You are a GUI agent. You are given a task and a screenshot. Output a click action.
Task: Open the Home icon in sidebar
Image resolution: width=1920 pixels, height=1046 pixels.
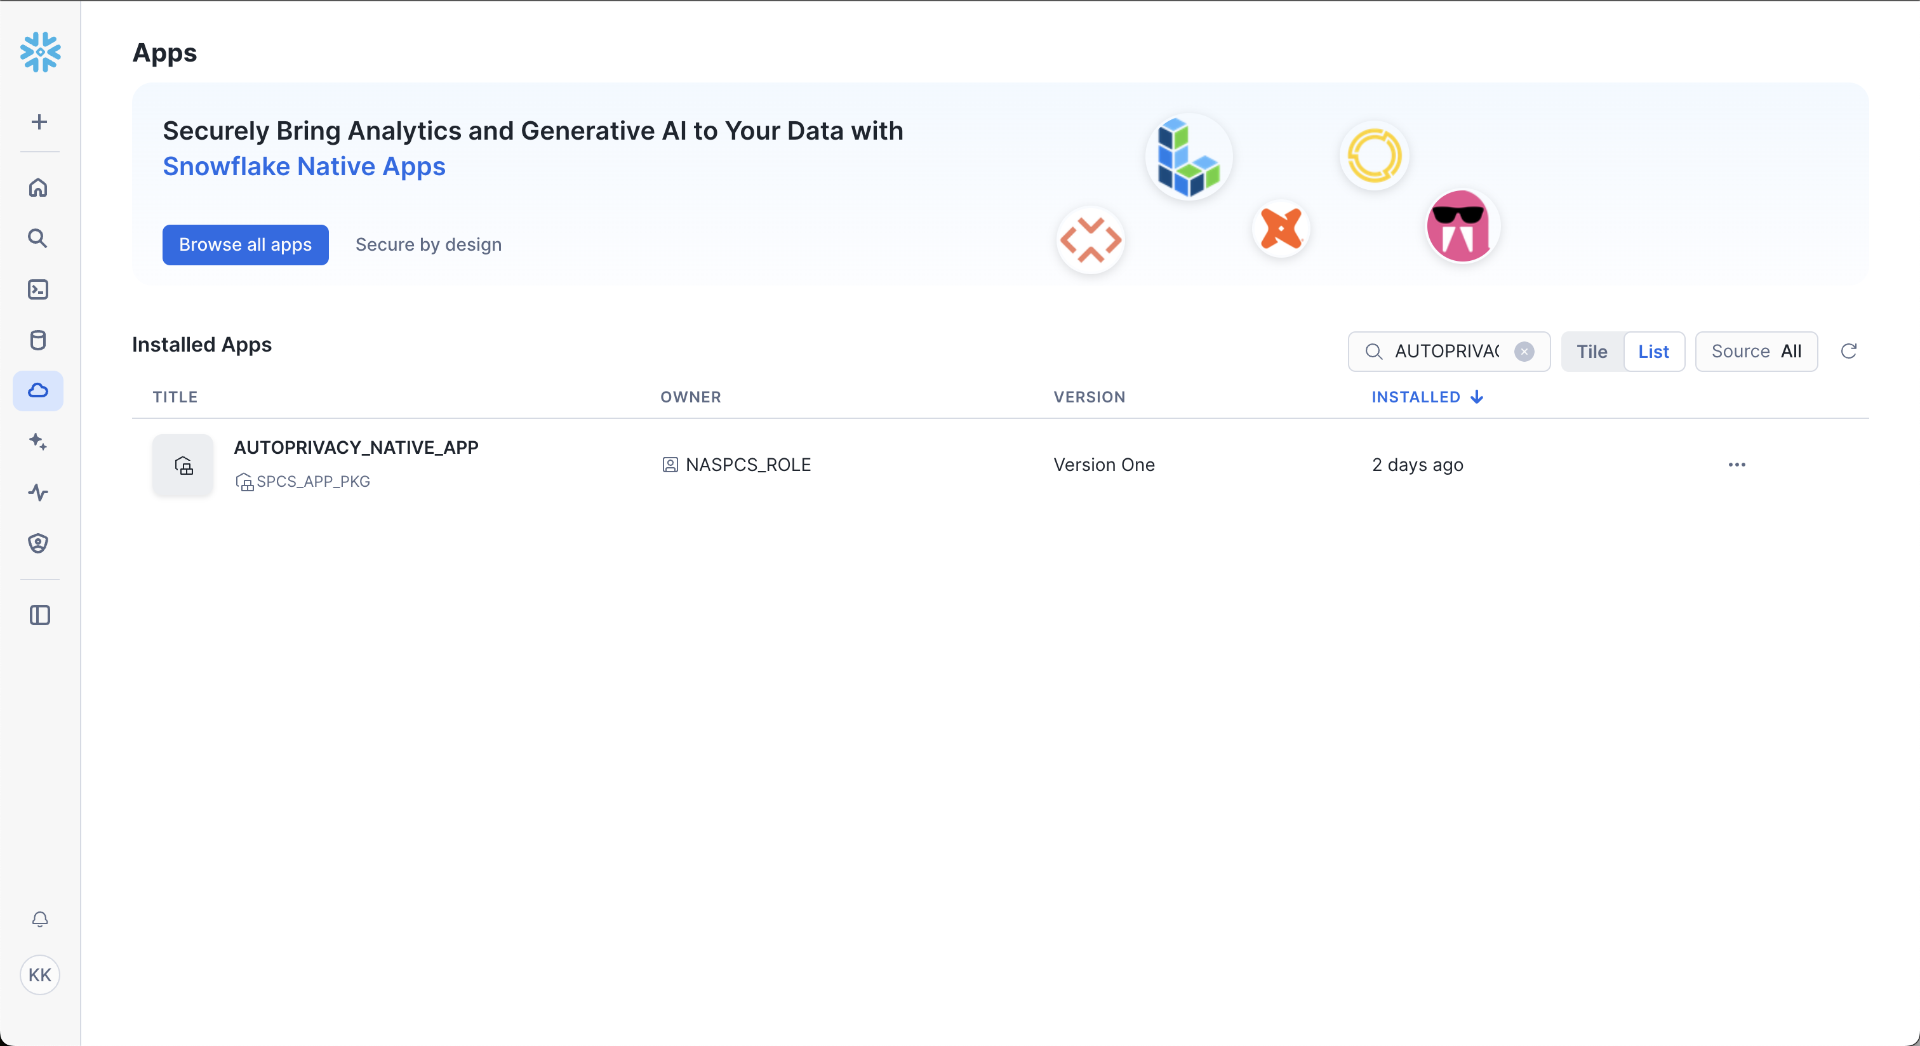click(38, 187)
